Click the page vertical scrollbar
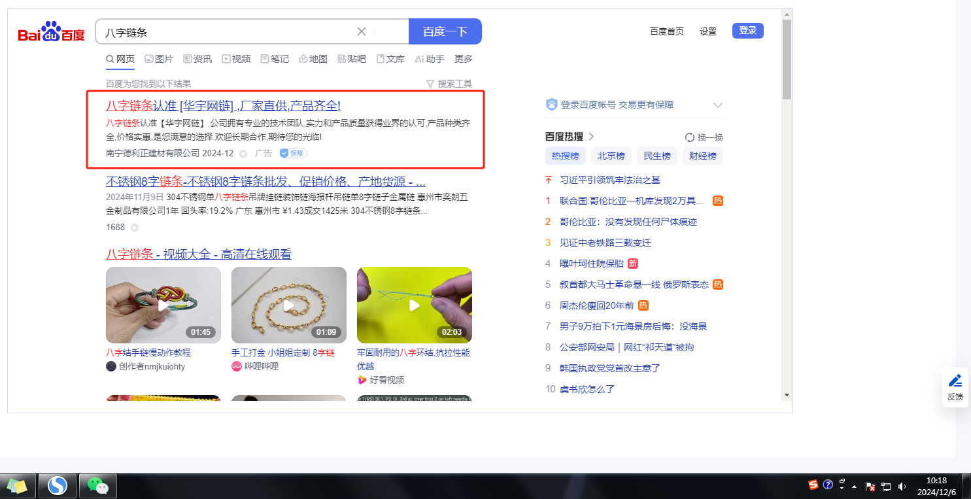This screenshot has width=971, height=499. [787, 59]
